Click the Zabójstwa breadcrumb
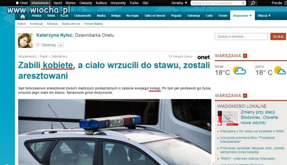The image size is (287, 165). coord(59,56)
